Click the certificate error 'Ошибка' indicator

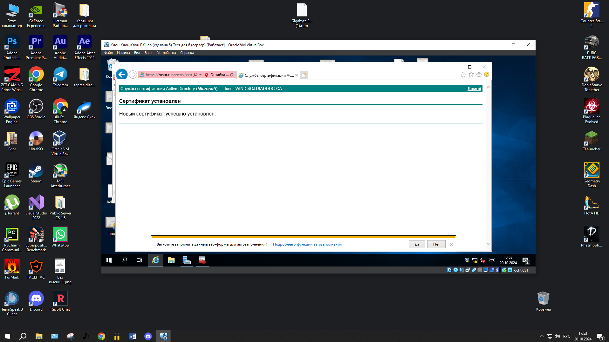point(216,75)
